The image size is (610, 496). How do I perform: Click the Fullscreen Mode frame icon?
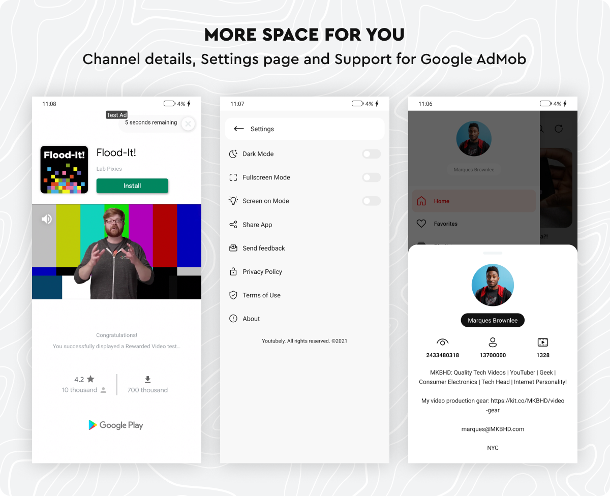pyautogui.click(x=233, y=177)
